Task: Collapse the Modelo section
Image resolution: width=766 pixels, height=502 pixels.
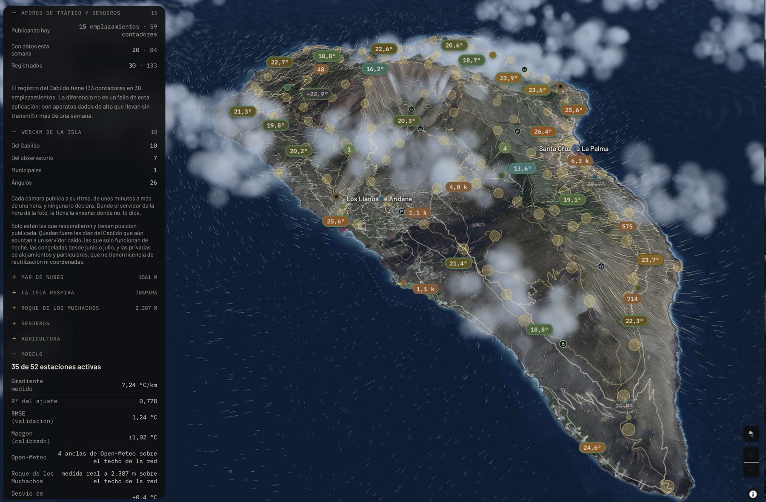Action: pos(84,354)
